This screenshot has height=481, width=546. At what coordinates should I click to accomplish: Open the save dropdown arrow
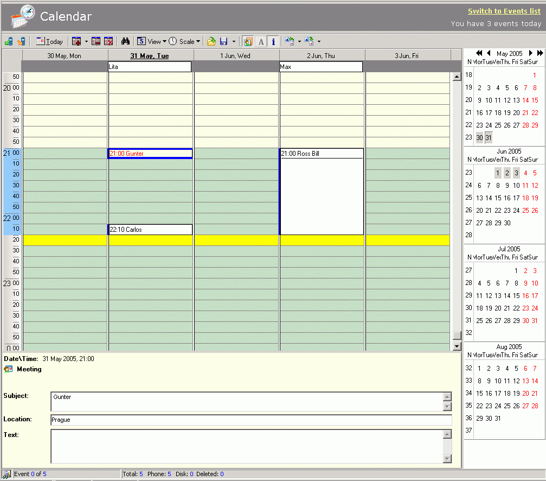pyautogui.click(x=234, y=41)
